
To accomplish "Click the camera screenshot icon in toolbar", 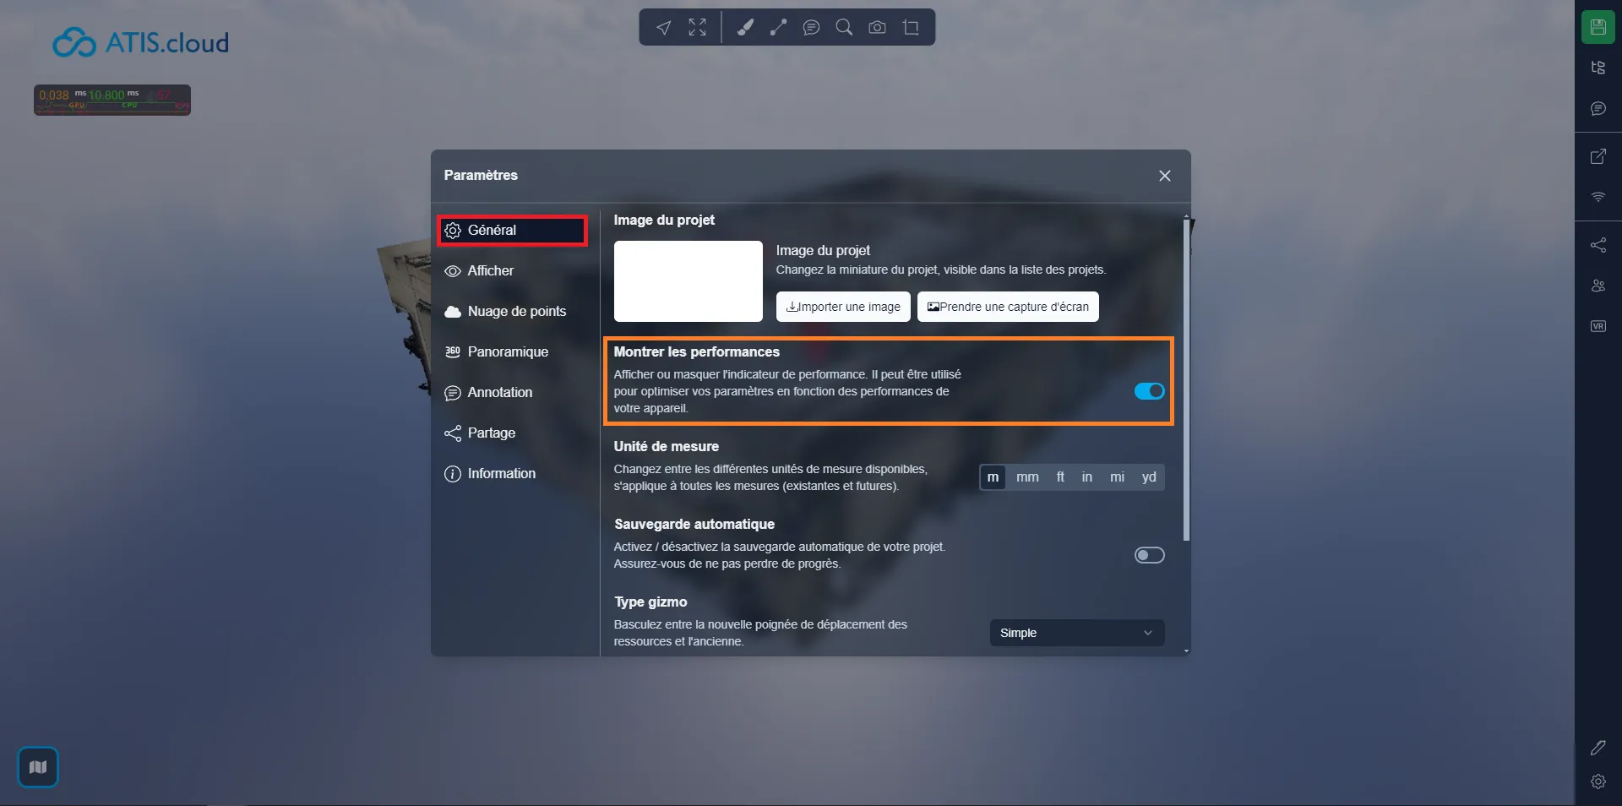I will pyautogui.click(x=877, y=28).
